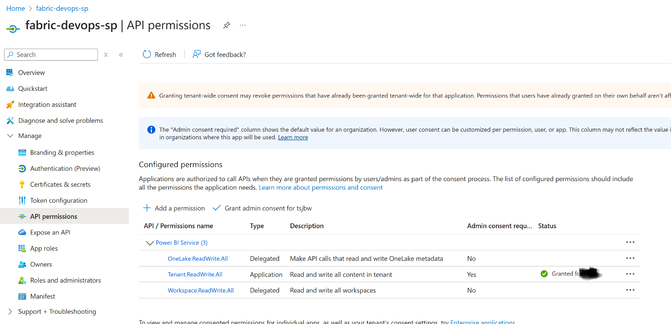Screen dimensions: 671x324
Task: Click into the sidebar Search field
Action: 51,54
